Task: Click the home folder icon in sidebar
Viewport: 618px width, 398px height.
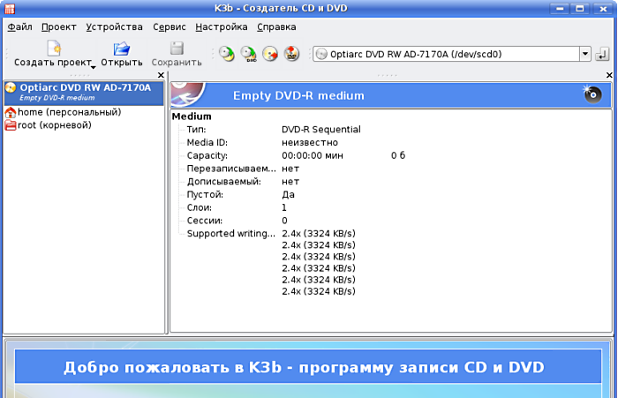Action: [x=11, y=113]
